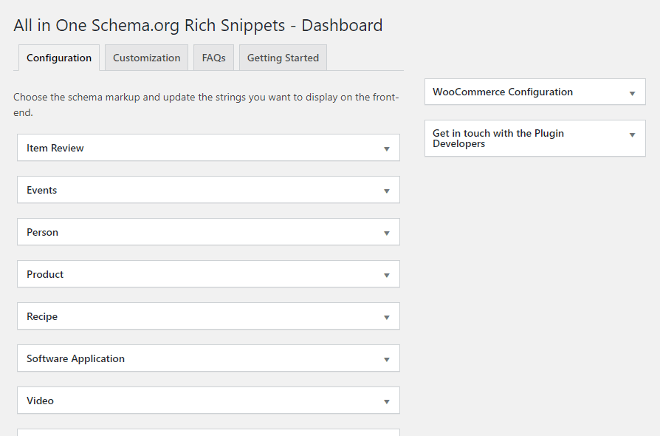Expand the Person section title
Viewport: 660px width, 436px height.
43,232
